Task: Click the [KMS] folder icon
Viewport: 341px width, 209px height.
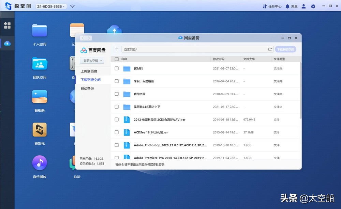Action: pyautogui.click(x=127, y=68)
